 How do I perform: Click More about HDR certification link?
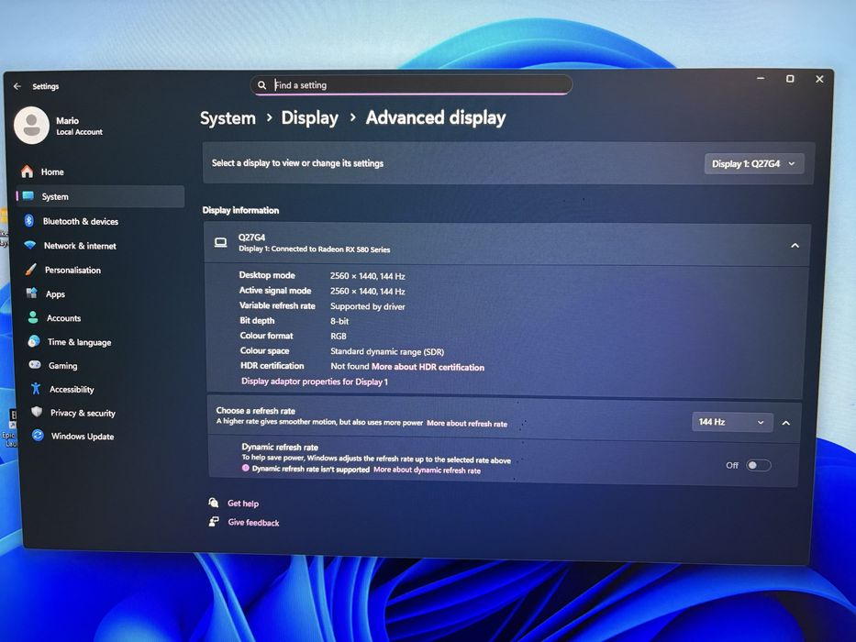(x=428, y=367)
